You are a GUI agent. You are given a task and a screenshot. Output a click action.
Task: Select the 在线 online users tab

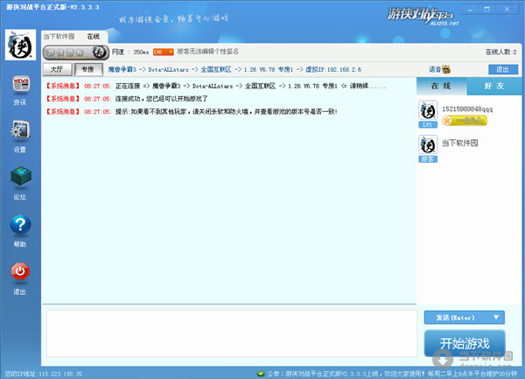(x=441, y=86)
